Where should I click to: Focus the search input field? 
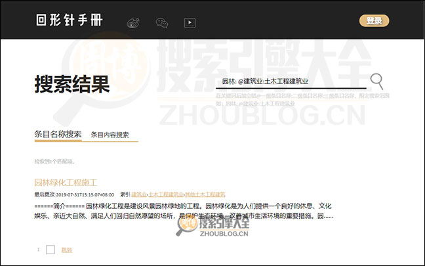click(292, 81)
